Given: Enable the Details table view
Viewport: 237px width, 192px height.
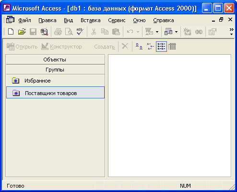Looking at the screenshot, I should point(172,47).
